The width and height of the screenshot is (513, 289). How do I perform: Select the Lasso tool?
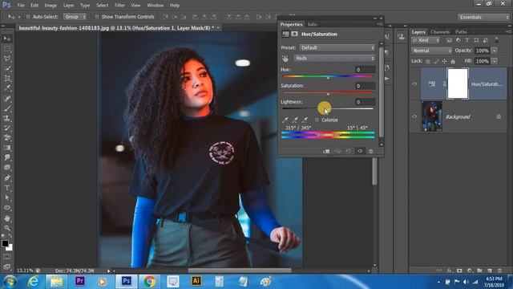7,59
